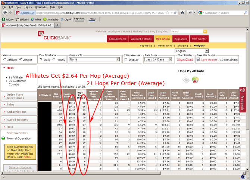The height and width of the screenshot is (180, 250).
Task: Click the Google search box
Action: click(x=220, y=13)
